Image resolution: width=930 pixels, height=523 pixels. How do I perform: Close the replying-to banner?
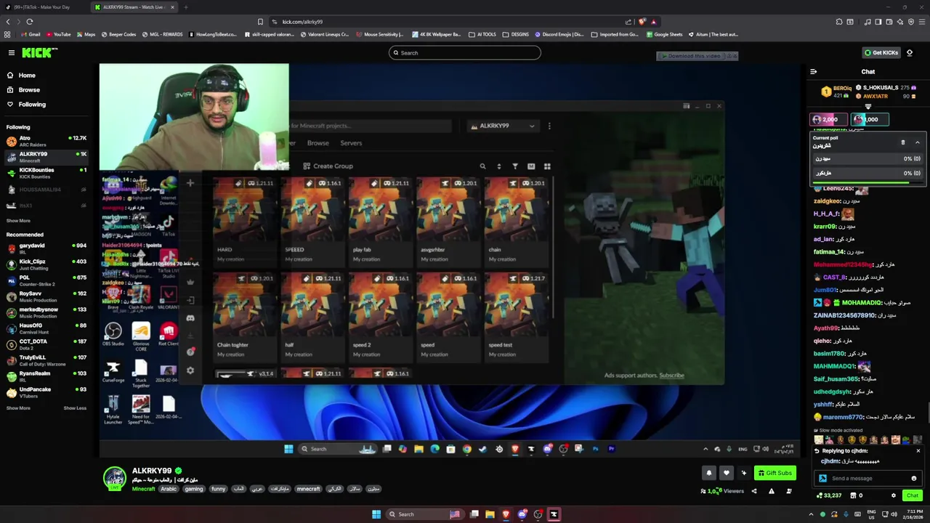coord(918,451)
